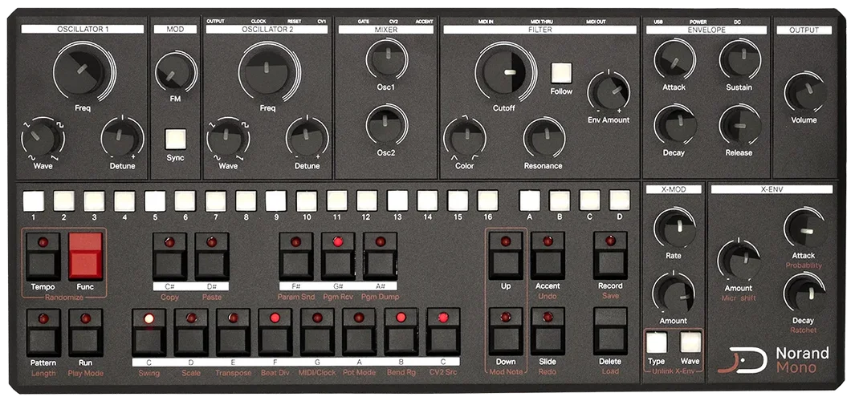Click the Oscillator 1 Freq knob
This screenshot has width=855, height=401.
point(83,70)
